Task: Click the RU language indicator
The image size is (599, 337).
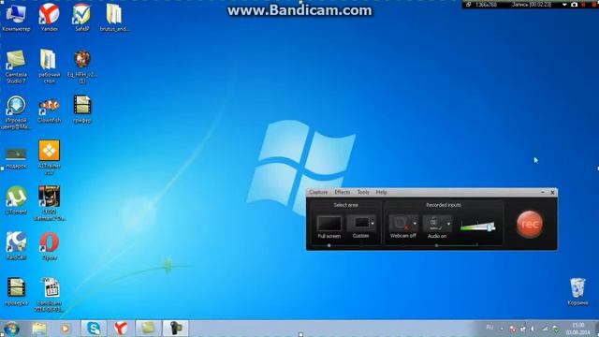Action: 489,328
